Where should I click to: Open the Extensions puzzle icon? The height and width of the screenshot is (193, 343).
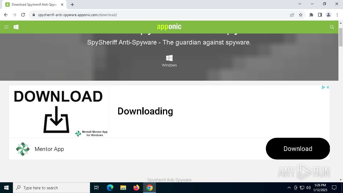point(311,15)
